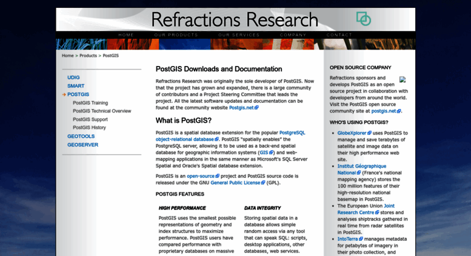Click the external-link icon beside open-source link
This screenshot has width=471, height=256.
tap(218, 176)
